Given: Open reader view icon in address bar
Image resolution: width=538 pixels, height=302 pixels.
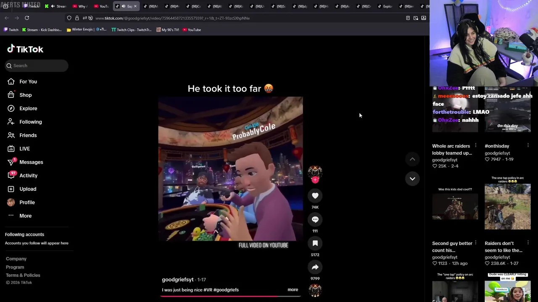Looking at the screenshot, I should tap(408, 18).
